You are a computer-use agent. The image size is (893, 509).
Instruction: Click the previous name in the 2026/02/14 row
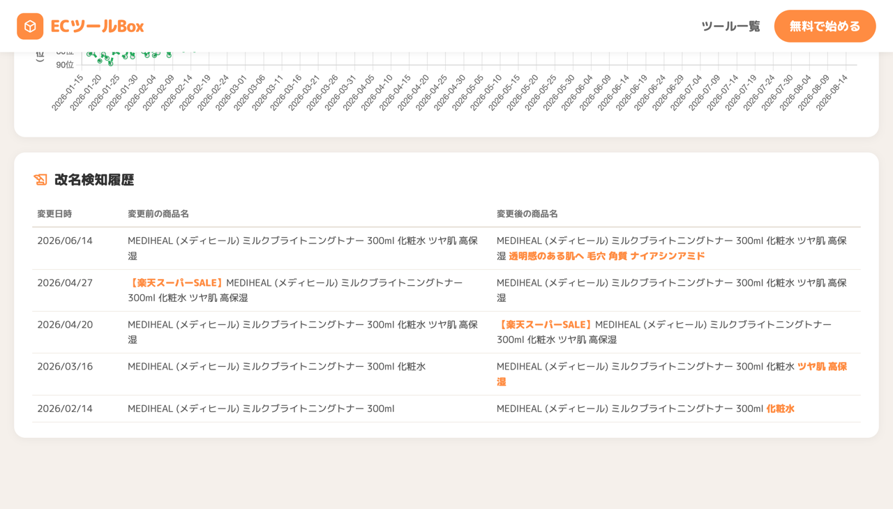261,409
